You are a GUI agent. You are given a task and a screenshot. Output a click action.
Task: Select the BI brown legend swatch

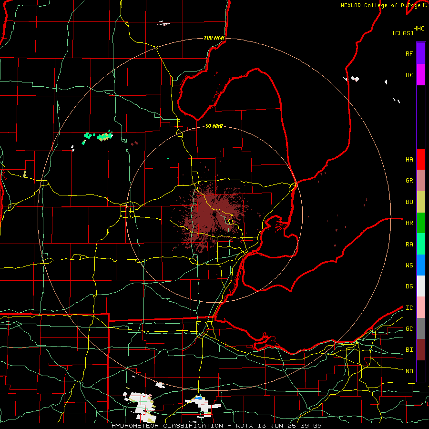[x=421, y=350]
